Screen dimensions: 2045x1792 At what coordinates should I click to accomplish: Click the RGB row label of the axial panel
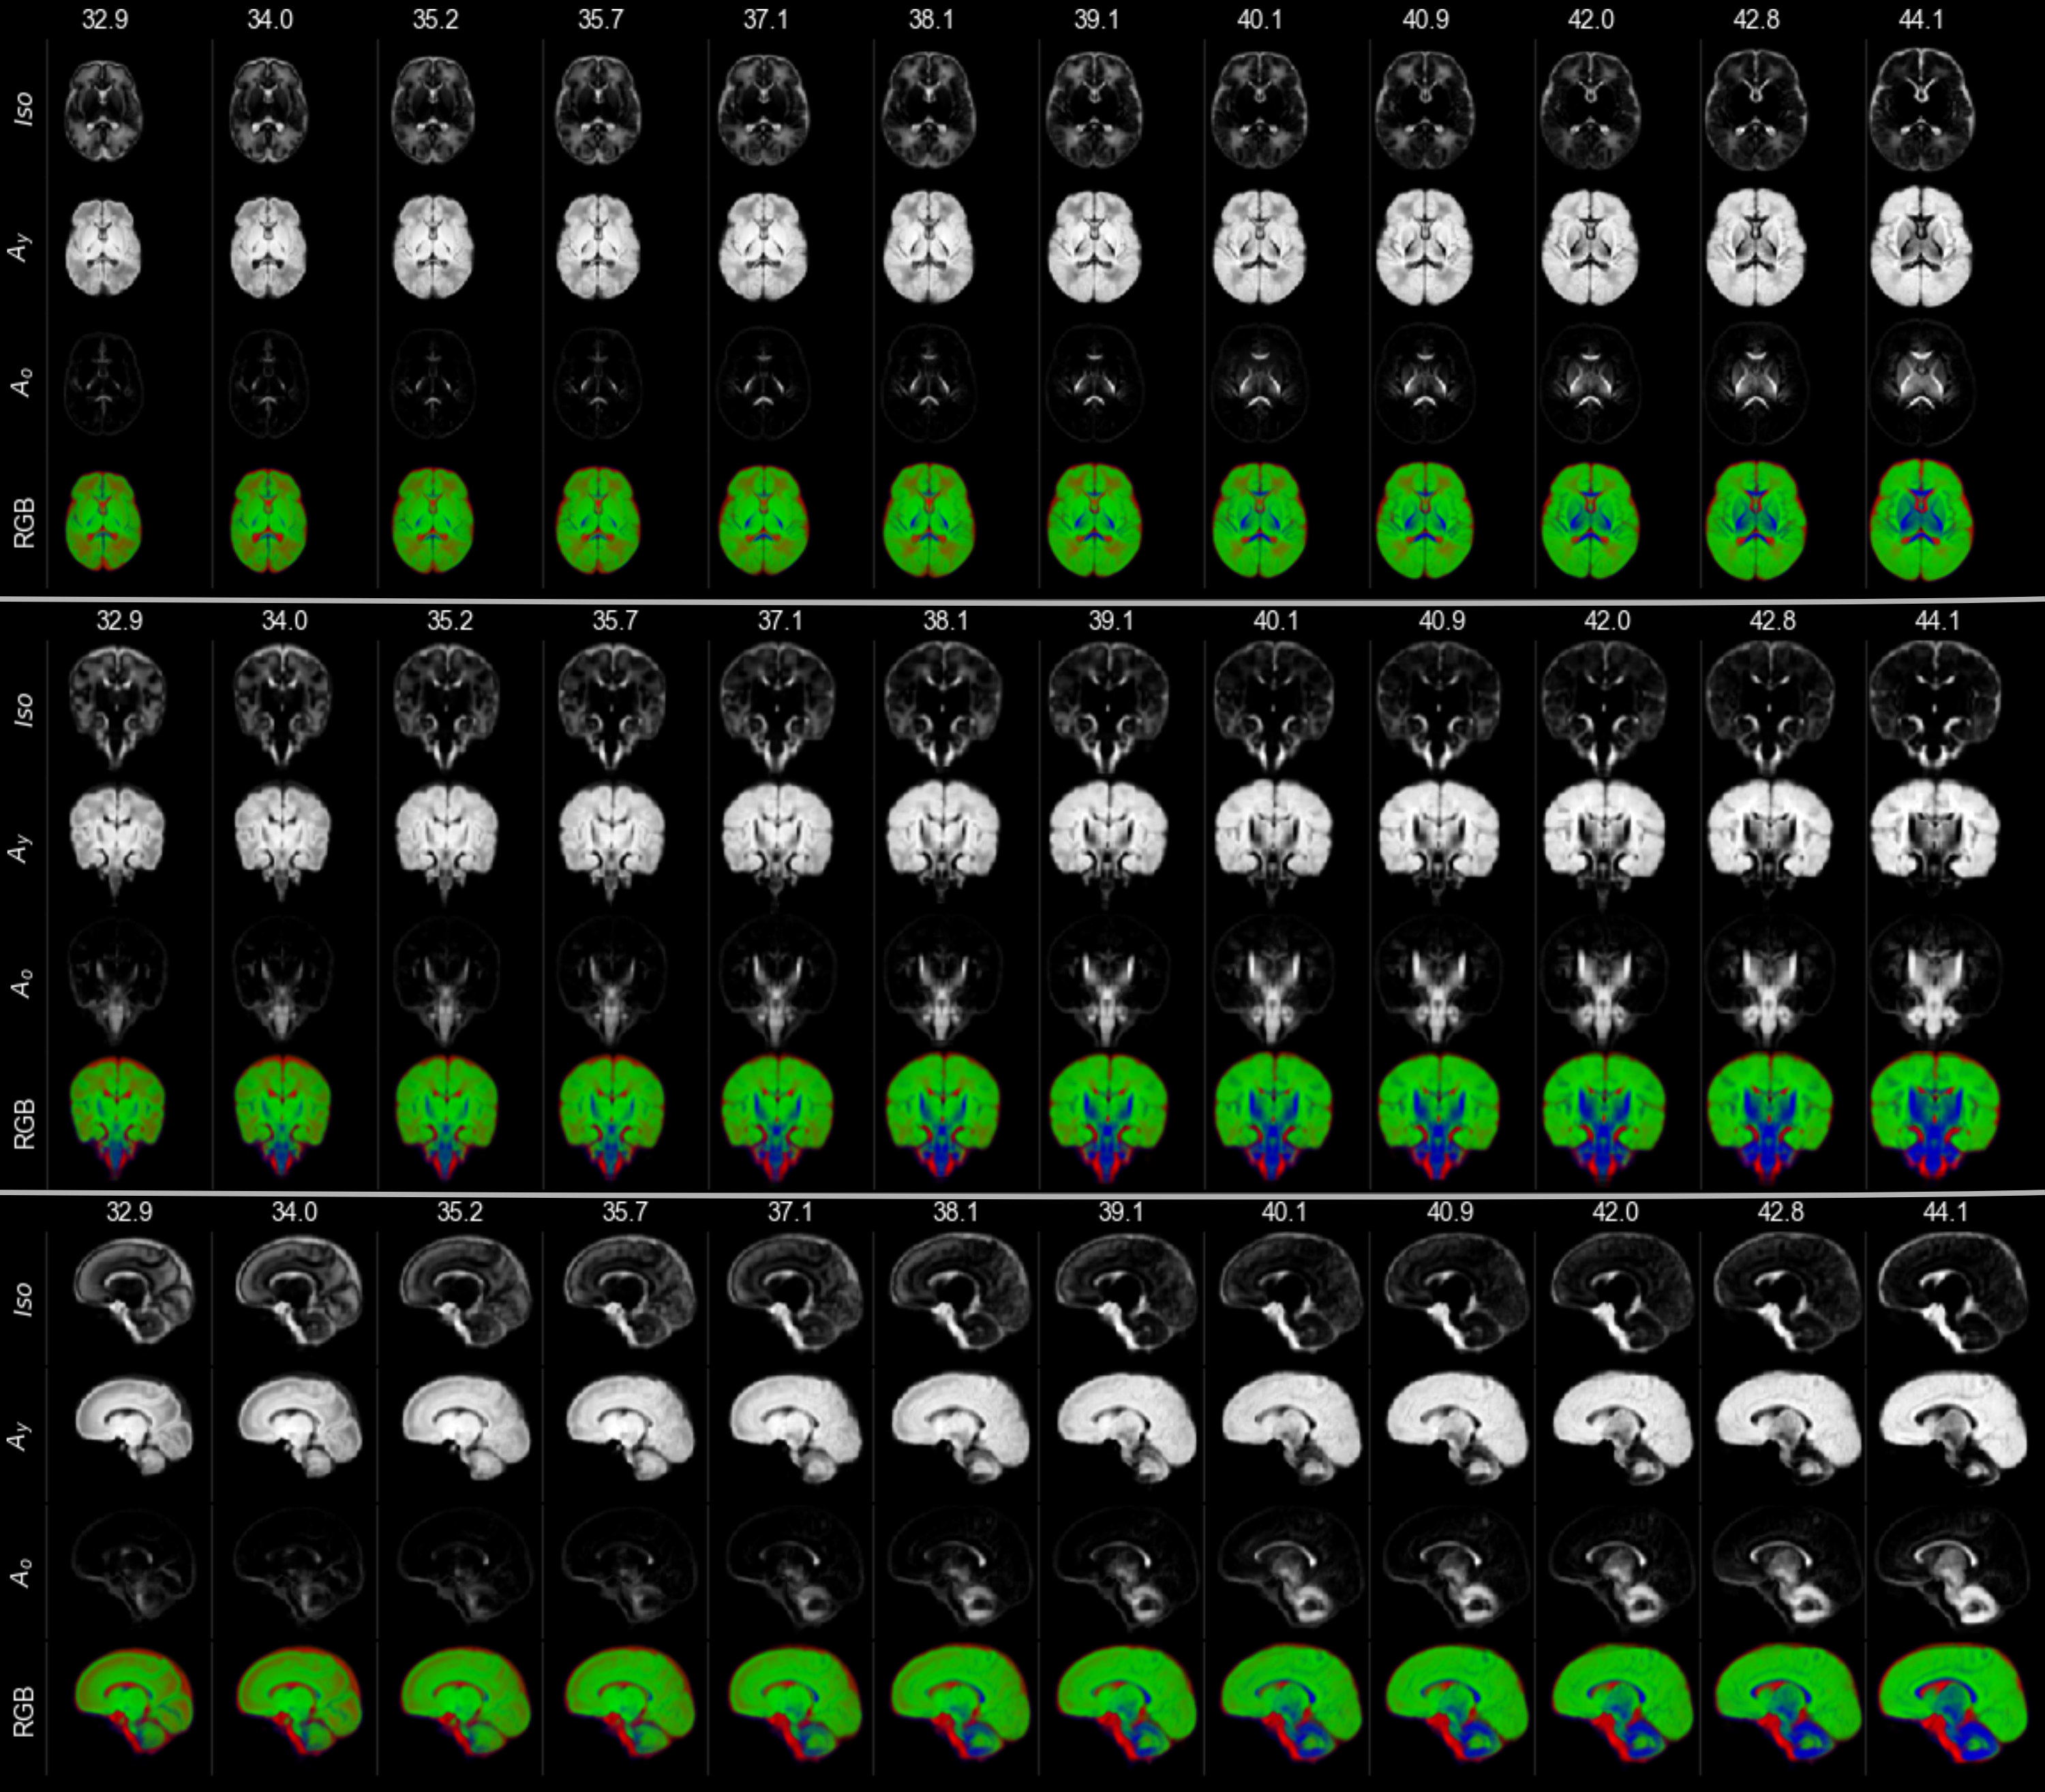pyautogui.click(x=24, y=522)
